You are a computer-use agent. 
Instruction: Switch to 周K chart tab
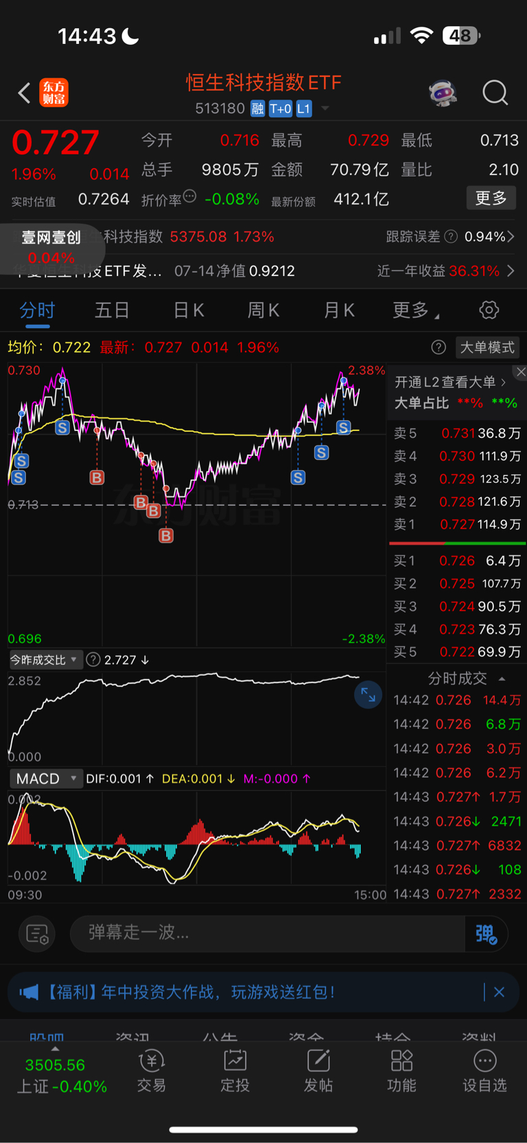coord(263,310)
